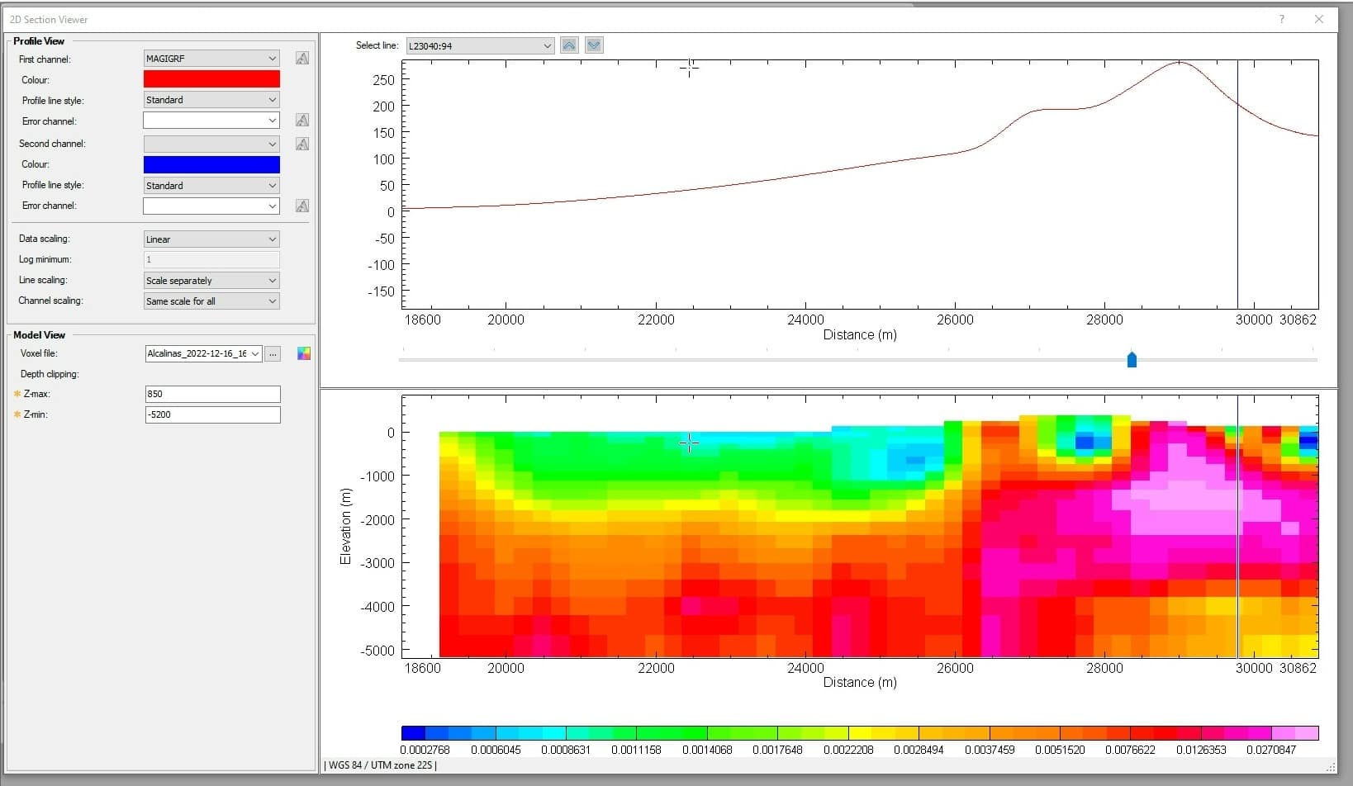Click the down arrow to go to next line
Viewport: 1353px width, 786px height.
point(593,45)
